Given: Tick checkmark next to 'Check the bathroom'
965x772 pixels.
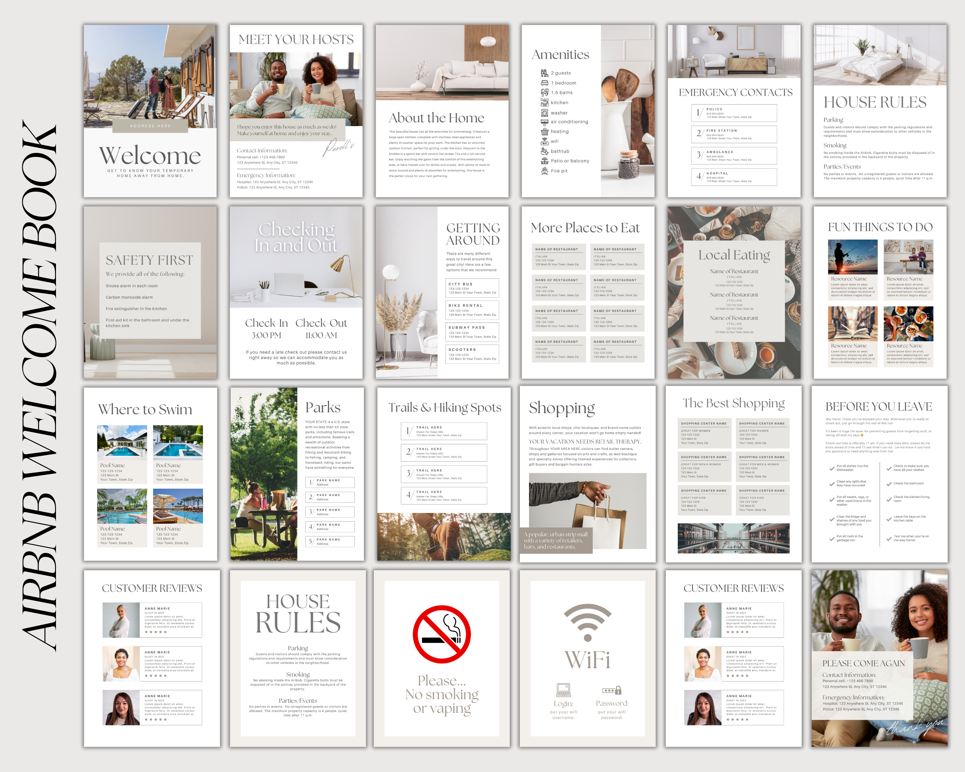Looking at the screenshot, I should [x=889, y=484].
